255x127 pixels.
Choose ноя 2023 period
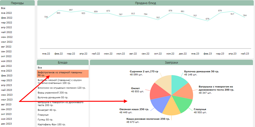6,119
